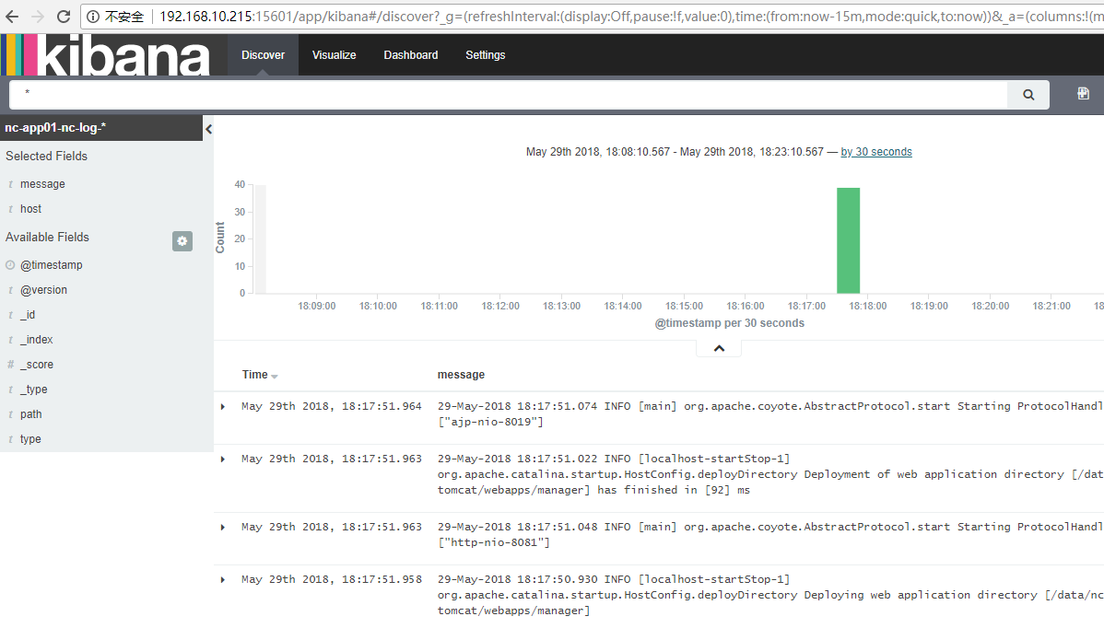Open the Discover tab
The image size is (1104, 628).
pos(264,55)
